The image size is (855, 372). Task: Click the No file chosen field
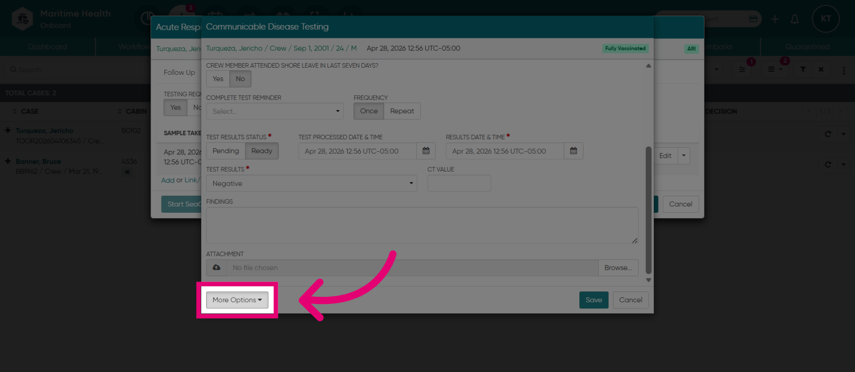(412, 267)
